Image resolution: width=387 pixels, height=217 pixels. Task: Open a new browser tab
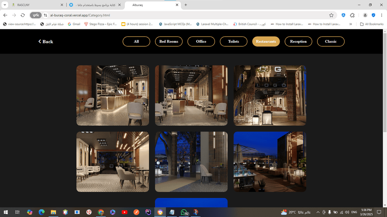click(186, 5)
